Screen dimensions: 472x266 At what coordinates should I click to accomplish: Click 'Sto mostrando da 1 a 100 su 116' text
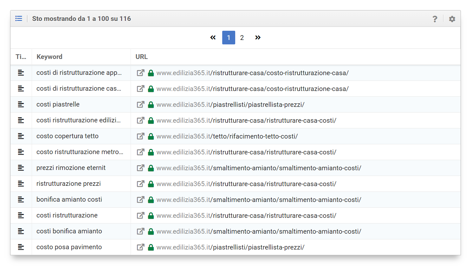click(x=81, y=19)
